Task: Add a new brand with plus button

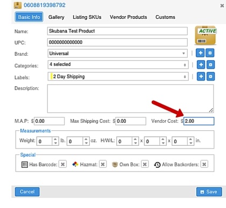Action: click(x=200, y=53)
